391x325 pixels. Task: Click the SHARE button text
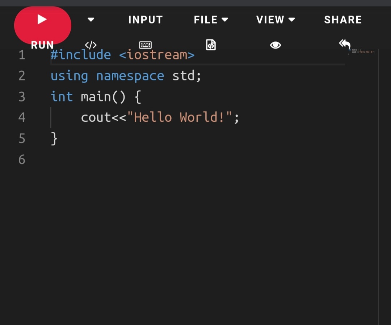tap(343, 20)
